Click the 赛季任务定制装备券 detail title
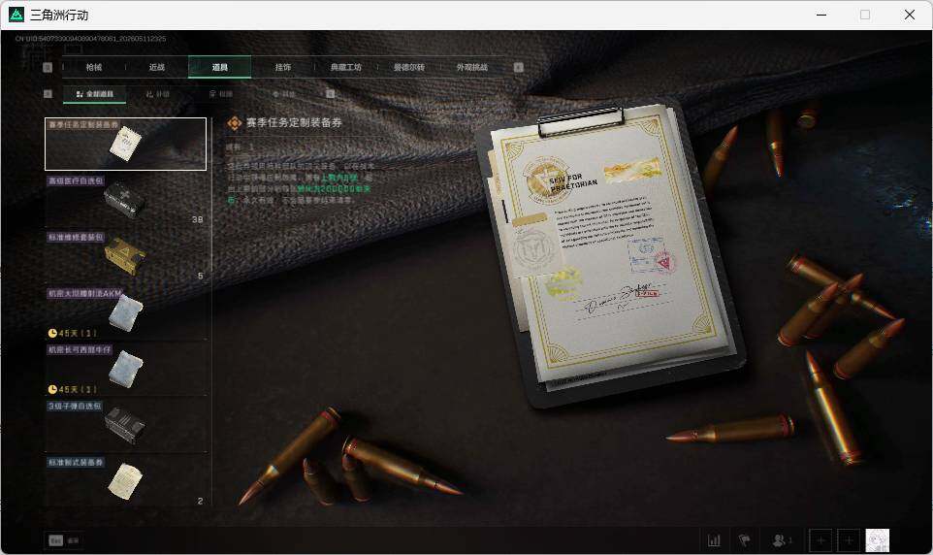This screenshot has width=933, height=555. tap(294, 122)
